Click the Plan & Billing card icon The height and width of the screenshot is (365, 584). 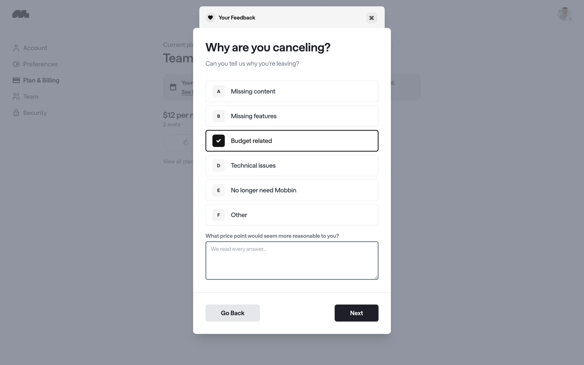[x=16, y=80]
